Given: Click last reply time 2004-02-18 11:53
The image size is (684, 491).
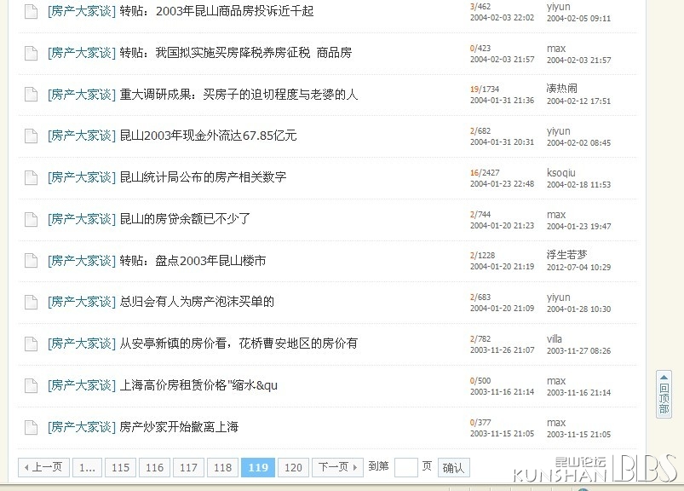Looking at the screenshot, I should tap(579, 185).
